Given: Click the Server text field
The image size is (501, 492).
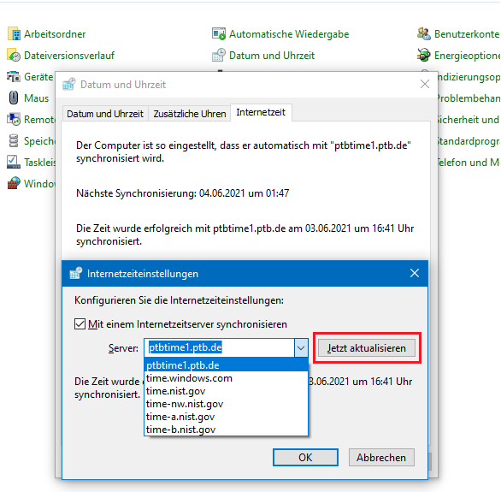Looking at the screenshot, I should 220,347.
